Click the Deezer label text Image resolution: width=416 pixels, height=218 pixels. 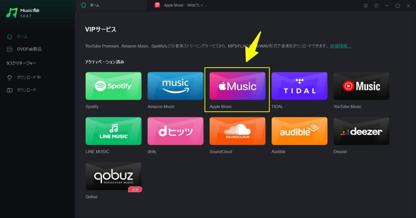(x=340, y=152)
